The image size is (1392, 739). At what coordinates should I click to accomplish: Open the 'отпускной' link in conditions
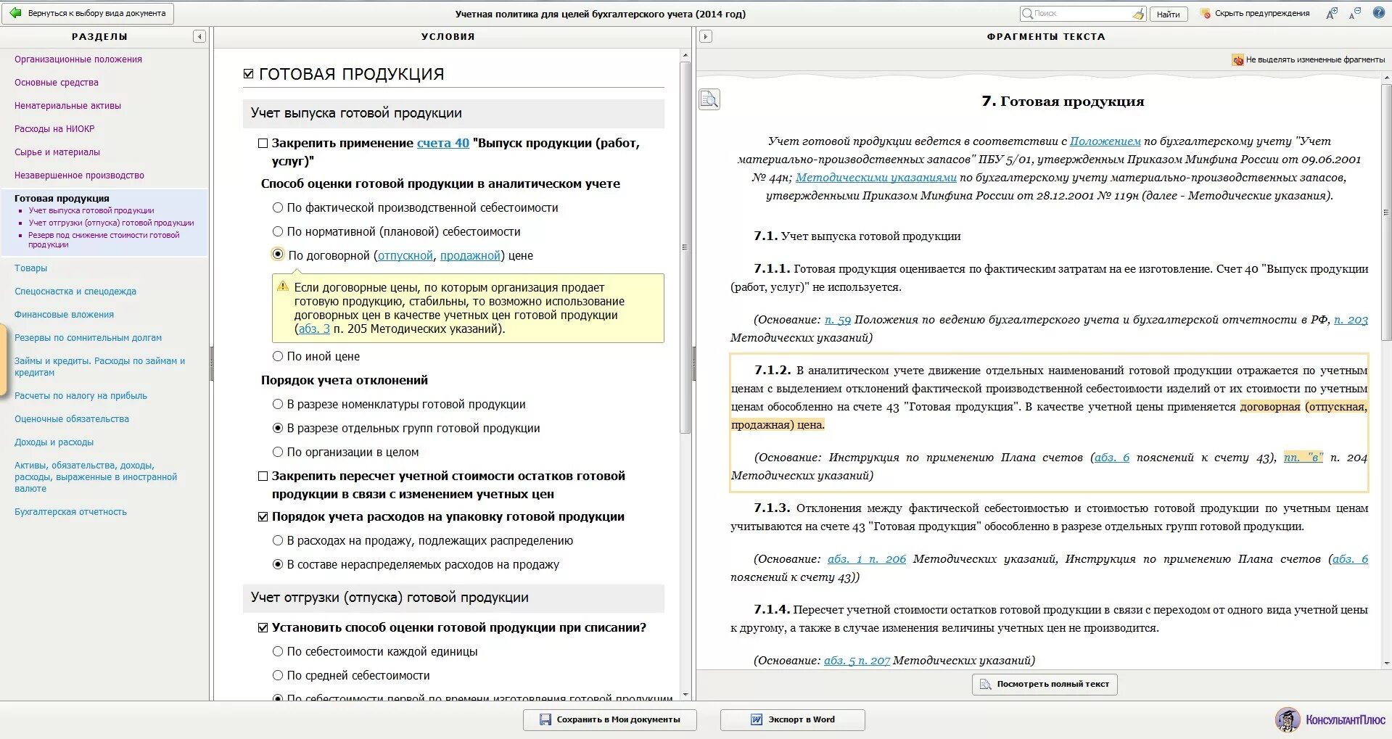coord(405,255)
